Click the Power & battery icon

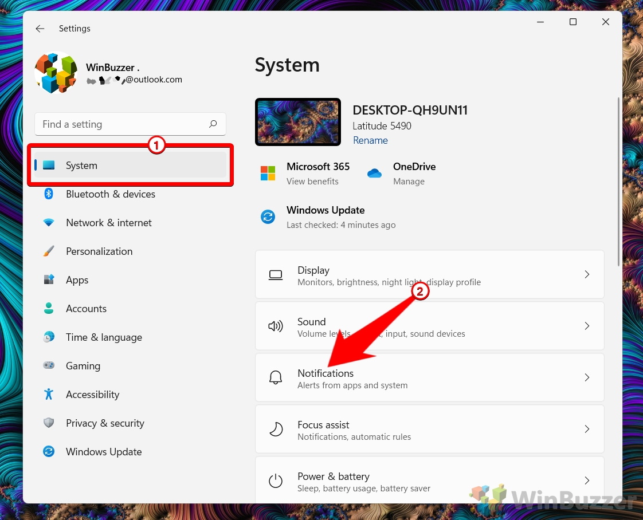coord(276,480)
